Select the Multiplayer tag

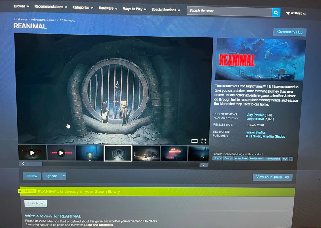coord(256,159)
